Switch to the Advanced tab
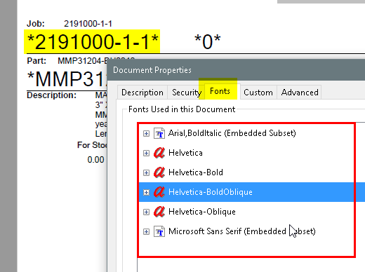Screen dimensions: 365x272 point(300,93)
